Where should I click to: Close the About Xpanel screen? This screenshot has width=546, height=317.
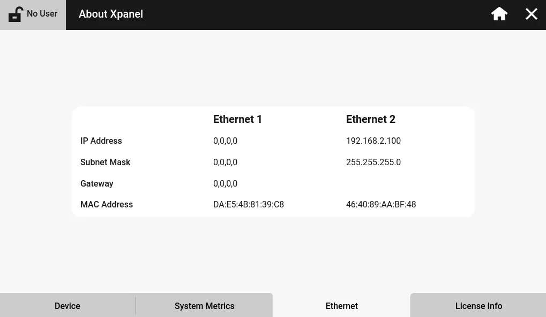(x=531, y=14)
